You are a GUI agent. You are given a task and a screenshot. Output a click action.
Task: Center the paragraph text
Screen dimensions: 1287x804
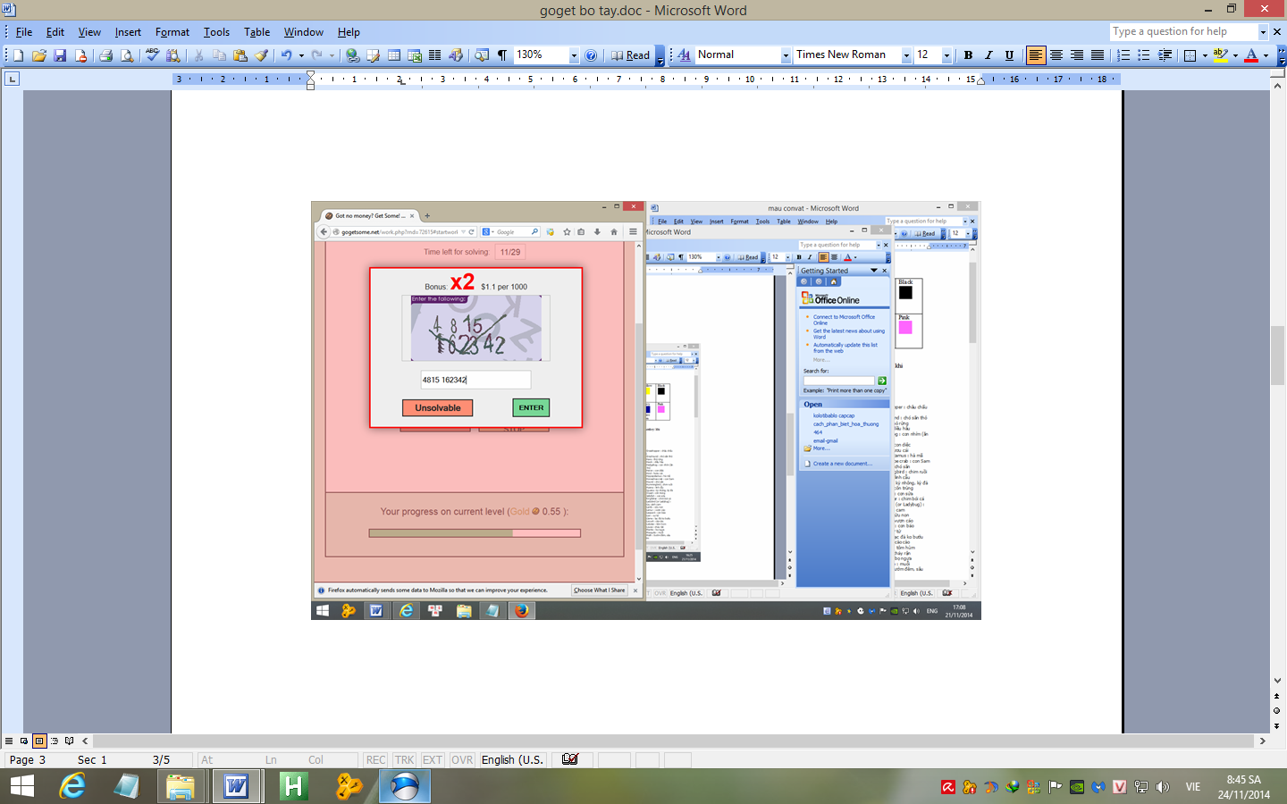(x=1056, y=55)
